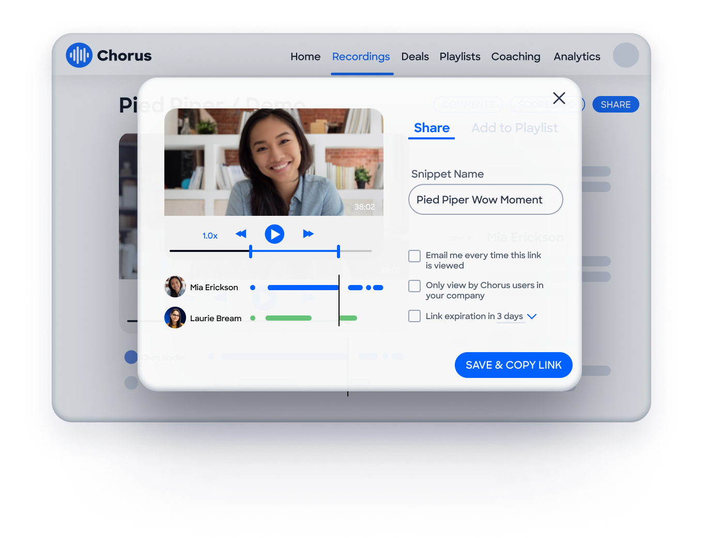Click the Laurie Bream speaker name

[216, 319]
